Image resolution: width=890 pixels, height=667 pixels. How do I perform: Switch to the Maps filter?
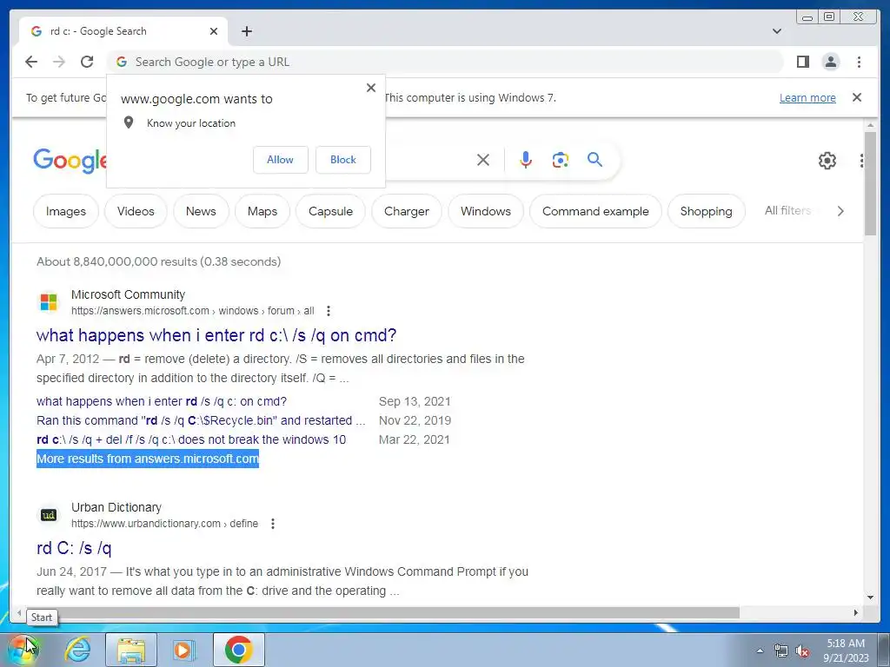[x=262, y=212]
